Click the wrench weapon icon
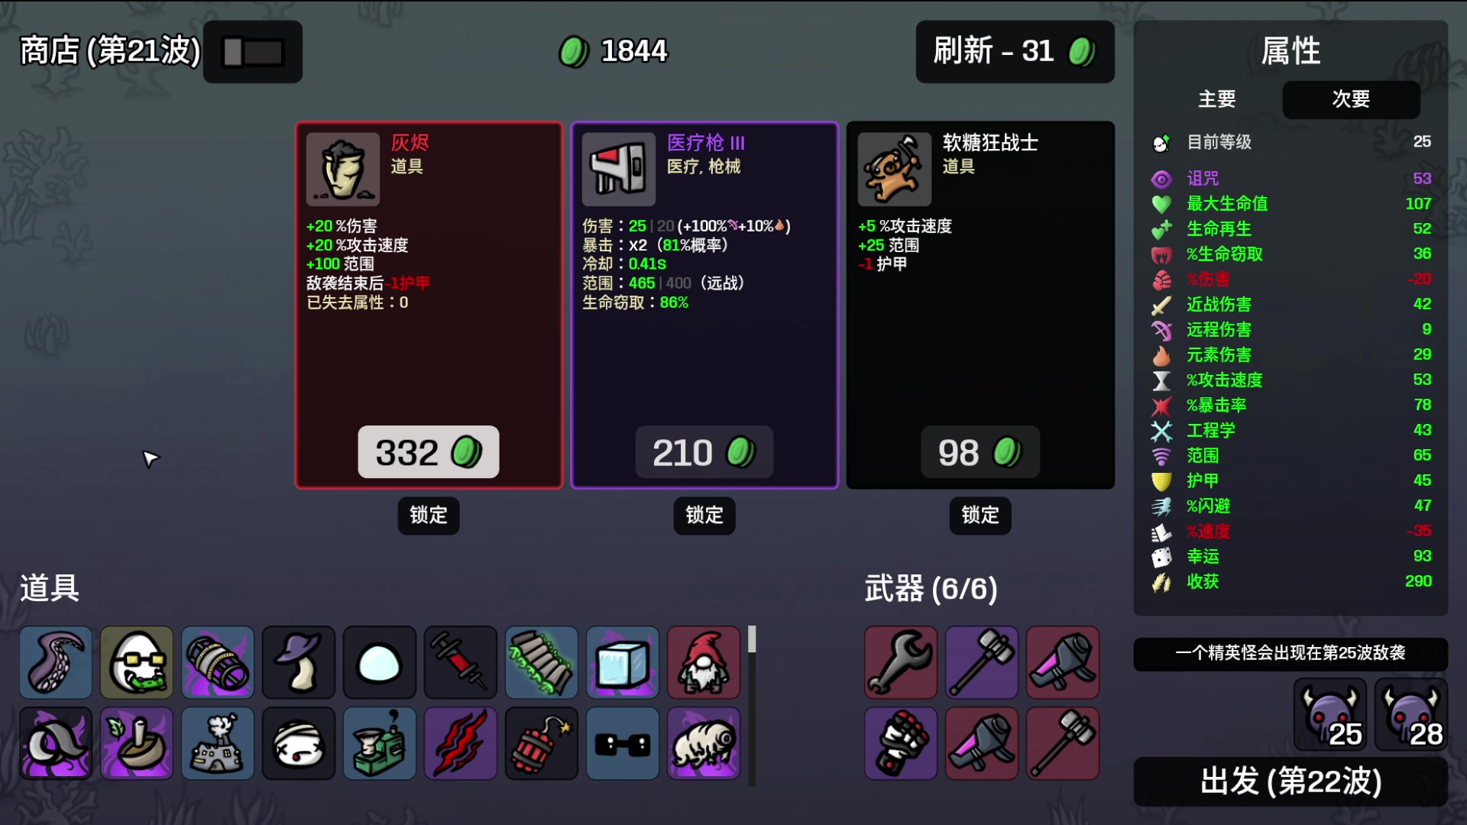The image size is (1467, 825). click(901, 662)
